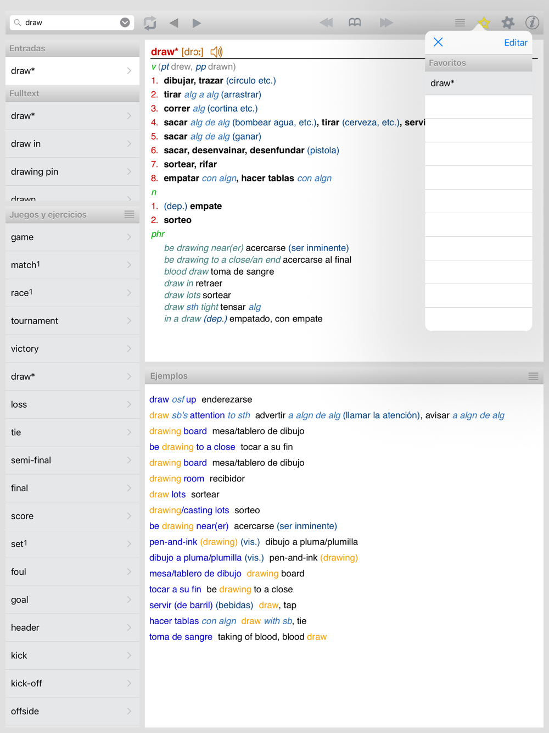Open draw* under Fulltext
This screenshot has height=733, width=549.
click(x=72, y=116)
